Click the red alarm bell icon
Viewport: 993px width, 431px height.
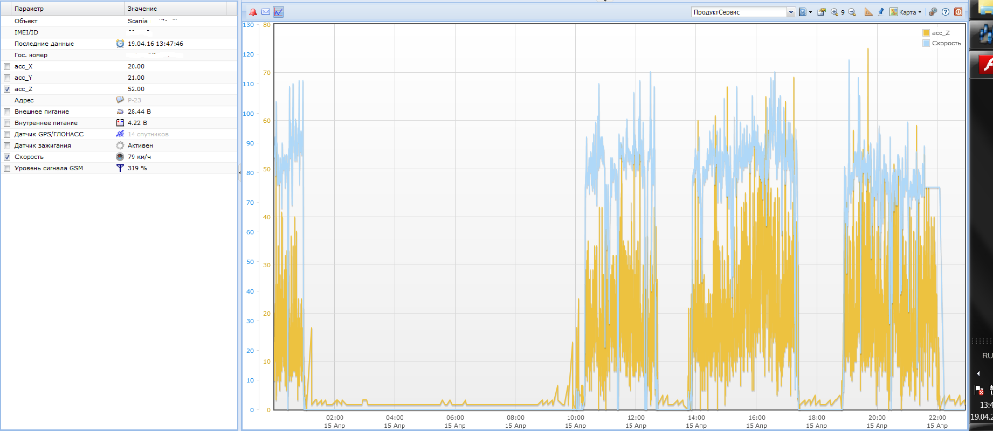[253, 12]
